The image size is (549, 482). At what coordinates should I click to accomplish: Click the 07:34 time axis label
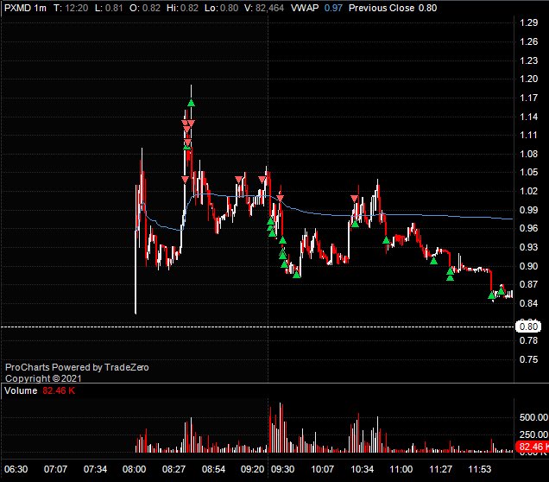[95, 469]
